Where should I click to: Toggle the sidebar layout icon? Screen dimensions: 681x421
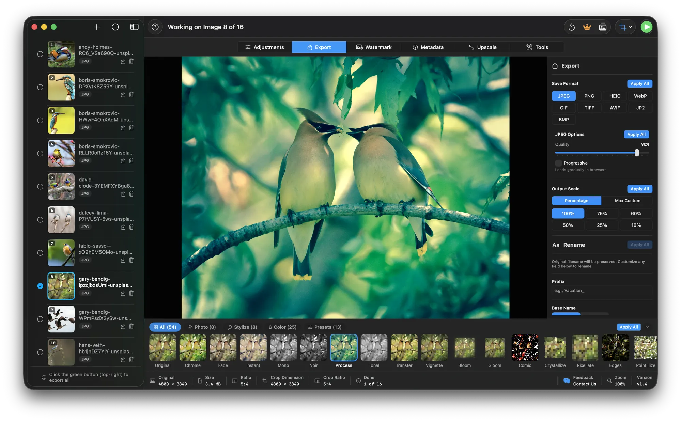point(134,27)
